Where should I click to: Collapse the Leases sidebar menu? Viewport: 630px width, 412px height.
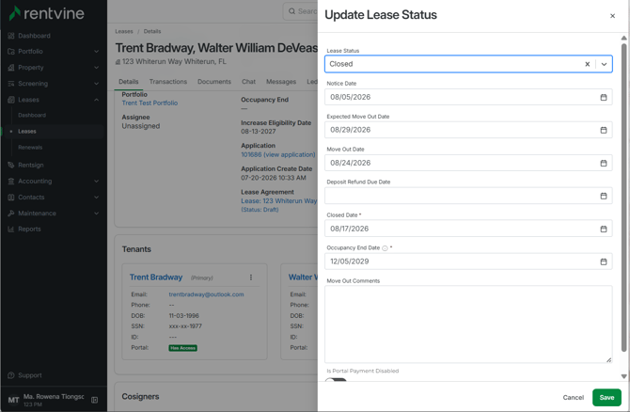point(97,100)
